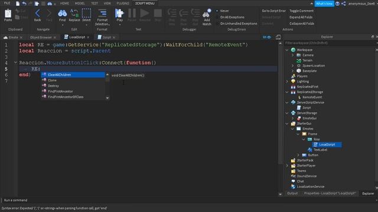Click the undo arrow in top bar
The height and width of the screenshot is (212, 378).
[x=24, y=4]
